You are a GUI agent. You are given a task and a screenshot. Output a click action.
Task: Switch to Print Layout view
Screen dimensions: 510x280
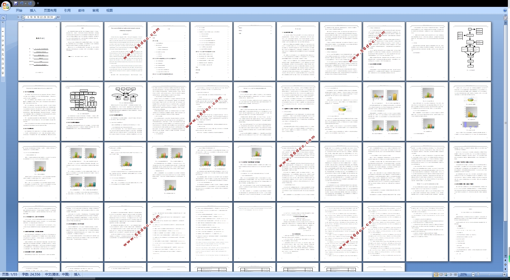pyautogui.click(x=436, y=274)
